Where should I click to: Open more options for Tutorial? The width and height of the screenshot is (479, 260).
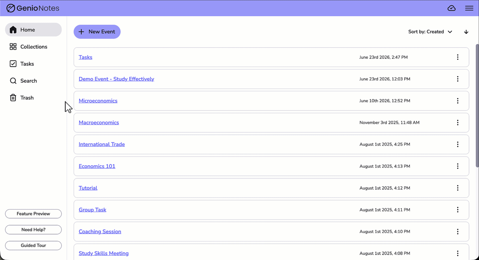(x=458, y=188)
